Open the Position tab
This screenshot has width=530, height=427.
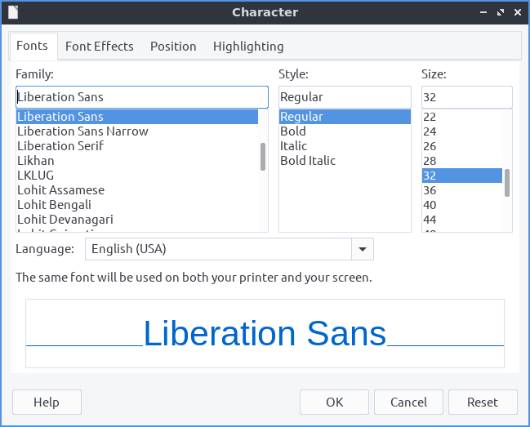coord(173,47)
